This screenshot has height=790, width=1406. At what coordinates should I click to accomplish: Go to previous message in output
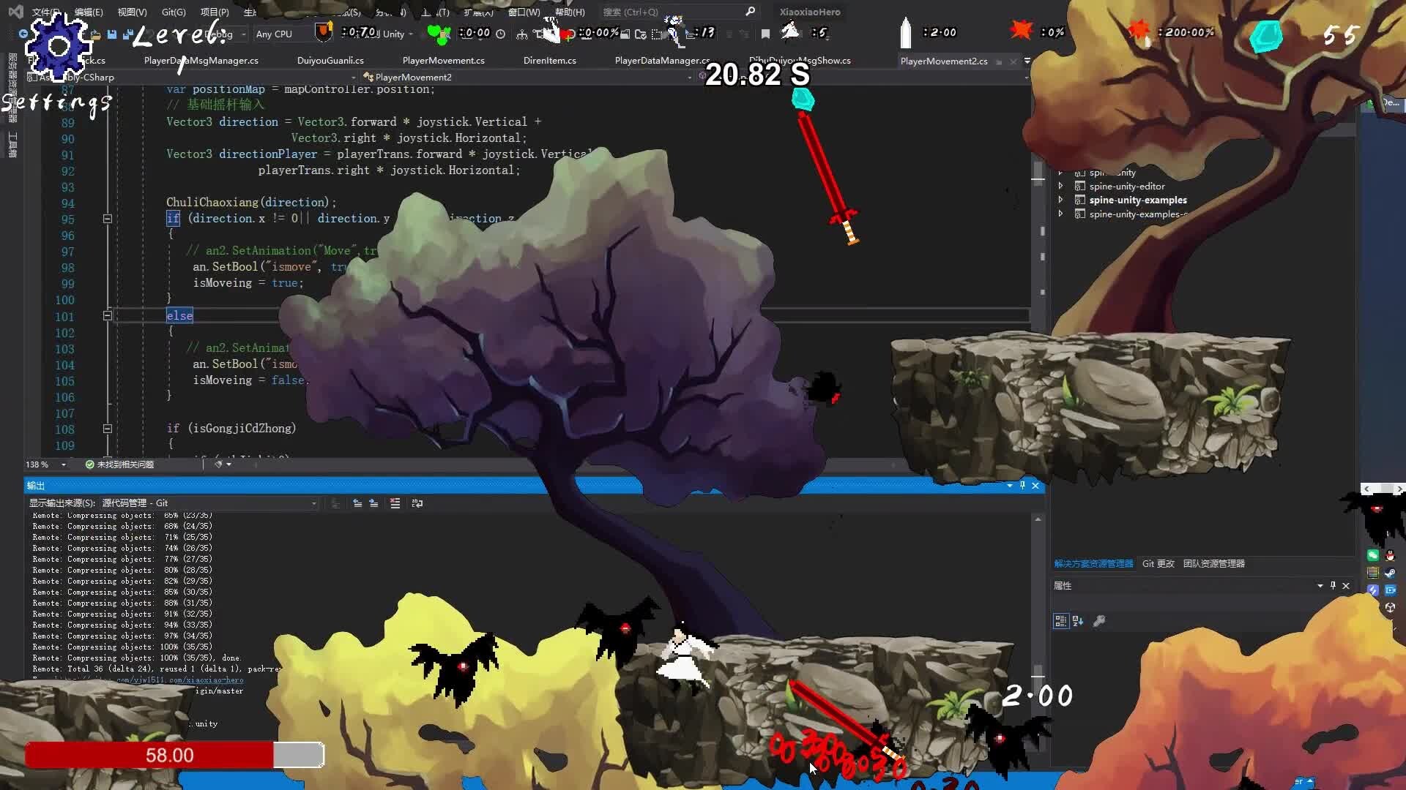(357, 503)
